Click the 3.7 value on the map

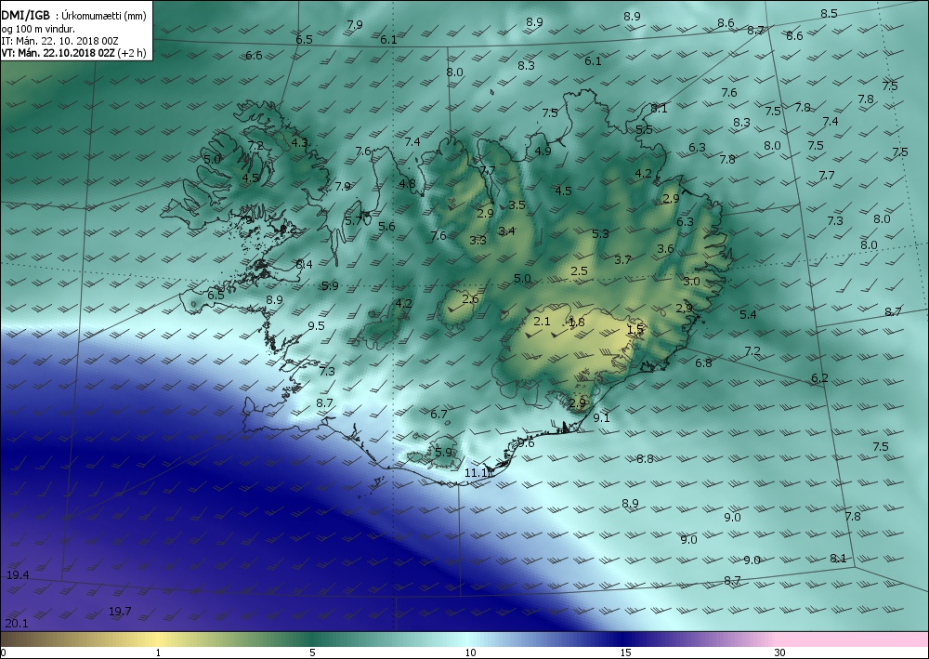click(622, 259)
